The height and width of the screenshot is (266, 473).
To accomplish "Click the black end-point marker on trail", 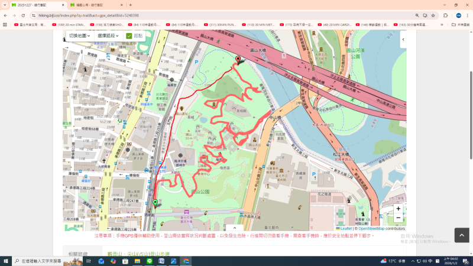I will (x=238, y=60).
